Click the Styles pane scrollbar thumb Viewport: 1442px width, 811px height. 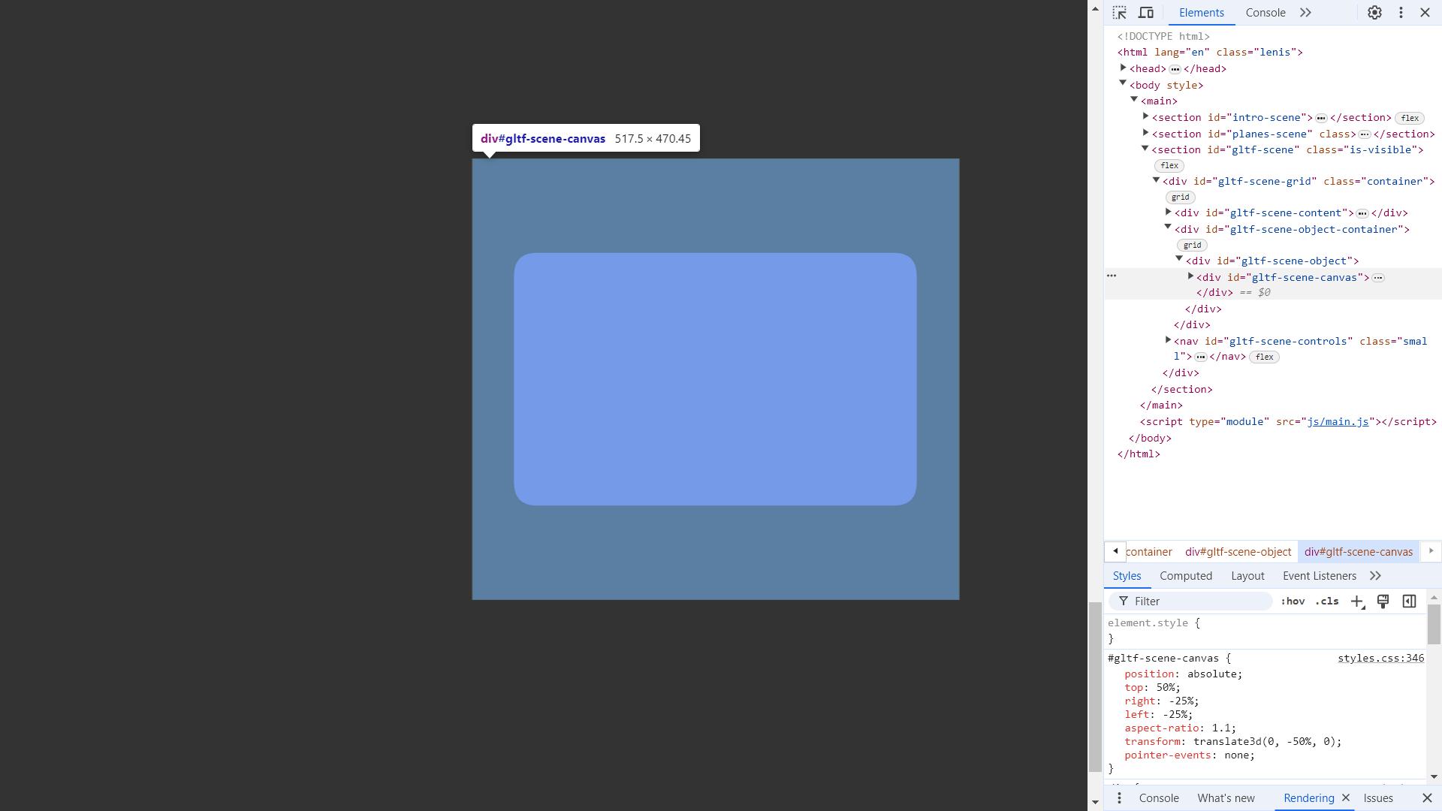click(1434, 624)
